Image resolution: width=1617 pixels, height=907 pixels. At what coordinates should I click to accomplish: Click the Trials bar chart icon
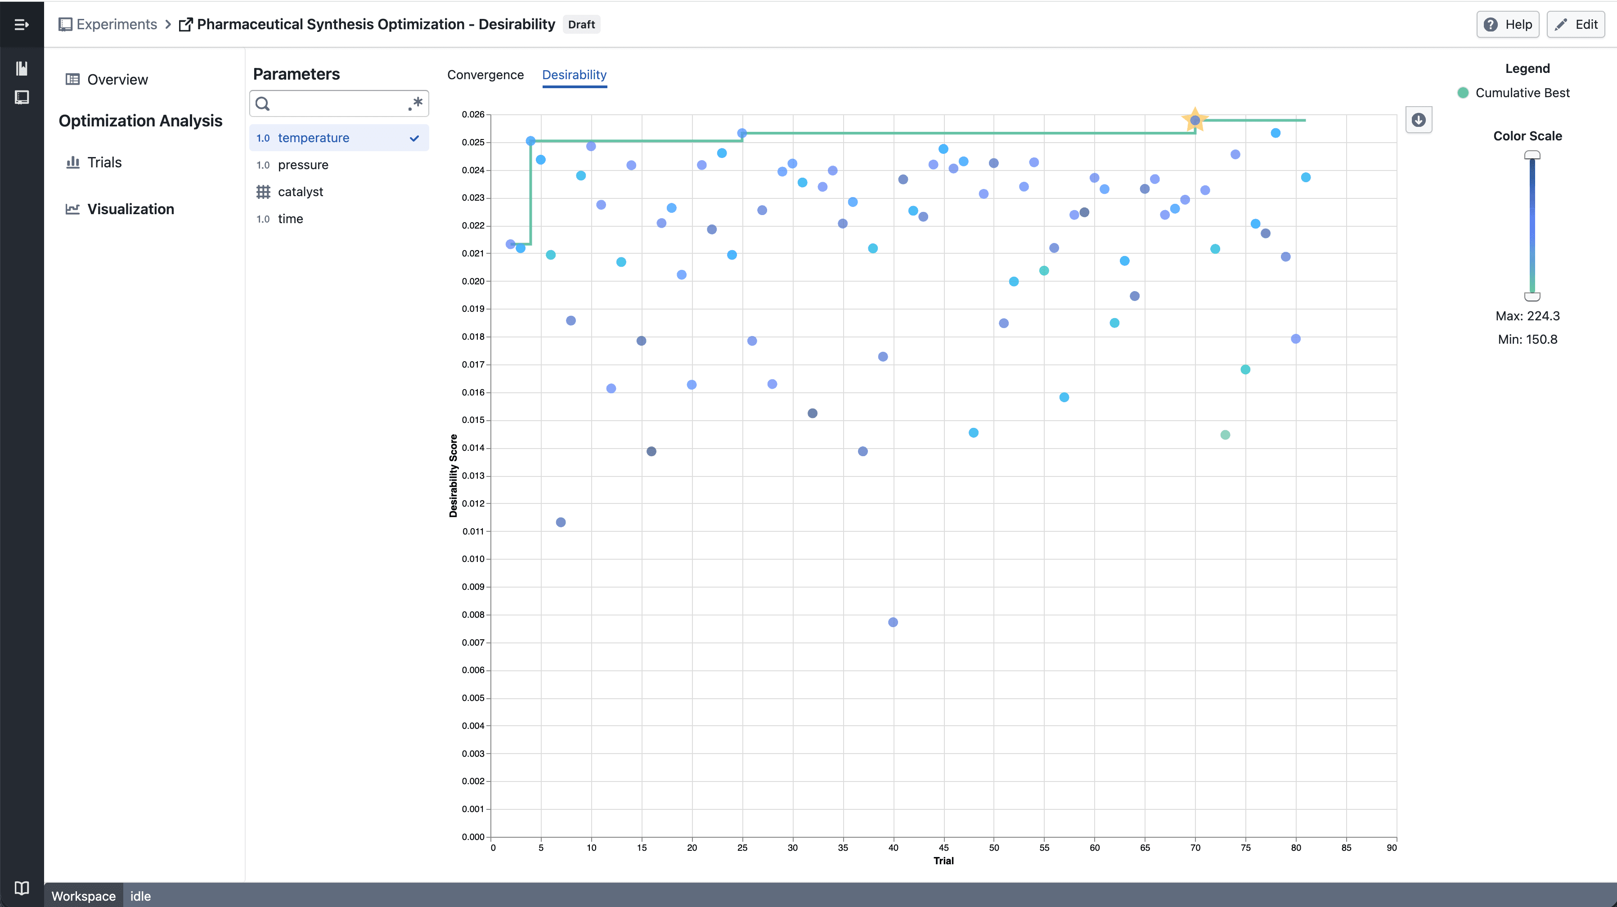73,162
